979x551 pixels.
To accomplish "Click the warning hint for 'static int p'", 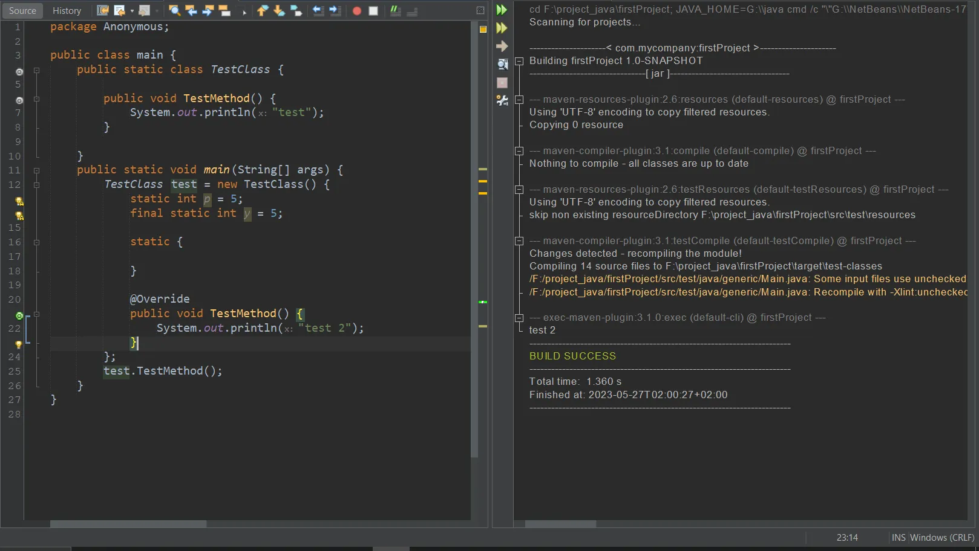I will 19,201.
